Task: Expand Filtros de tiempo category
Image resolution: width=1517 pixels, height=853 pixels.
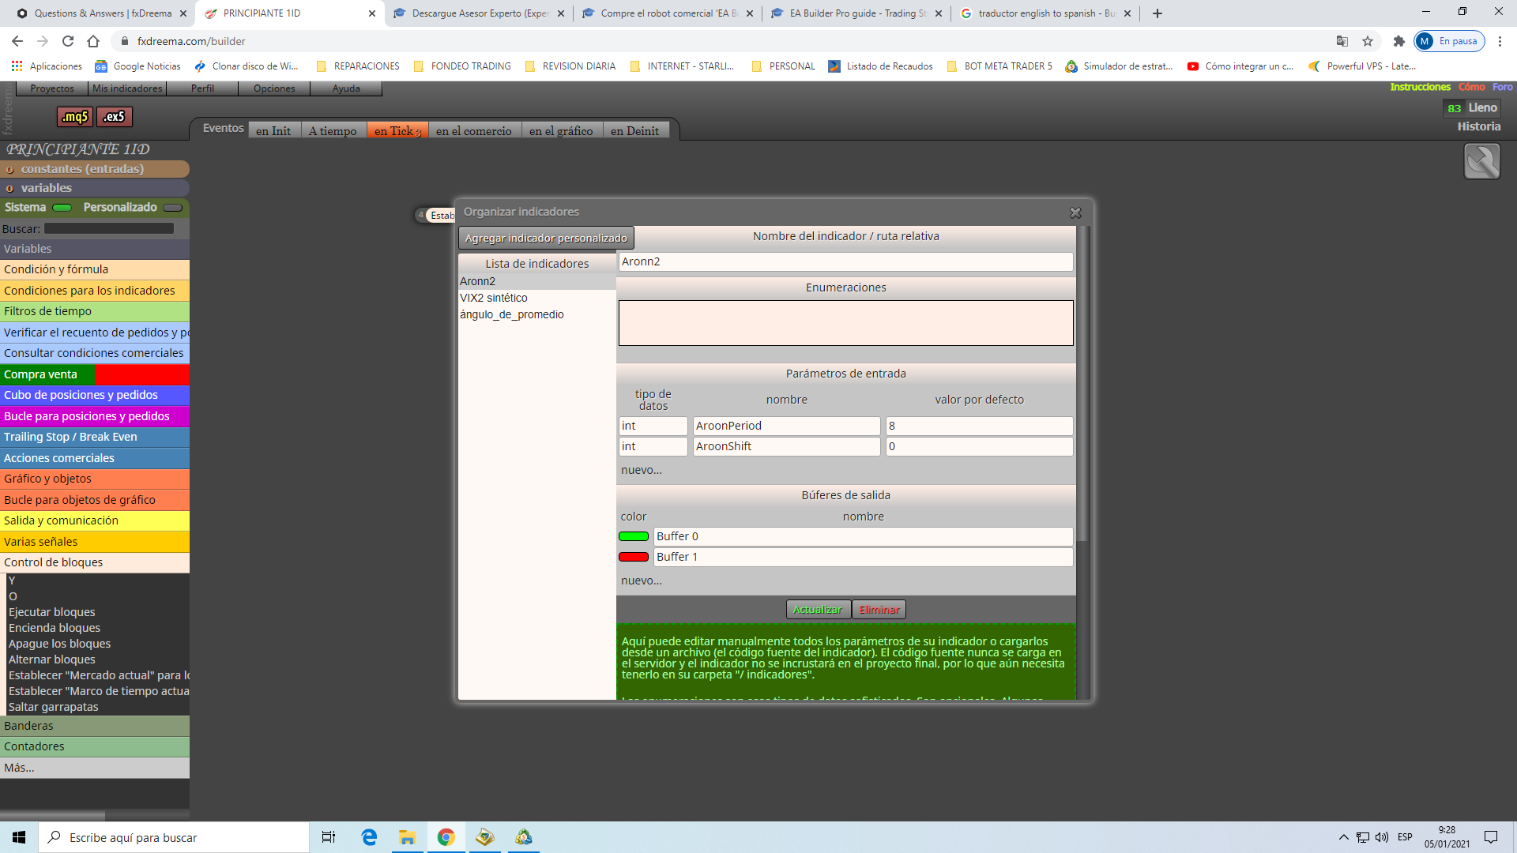Action: (95, 311)
